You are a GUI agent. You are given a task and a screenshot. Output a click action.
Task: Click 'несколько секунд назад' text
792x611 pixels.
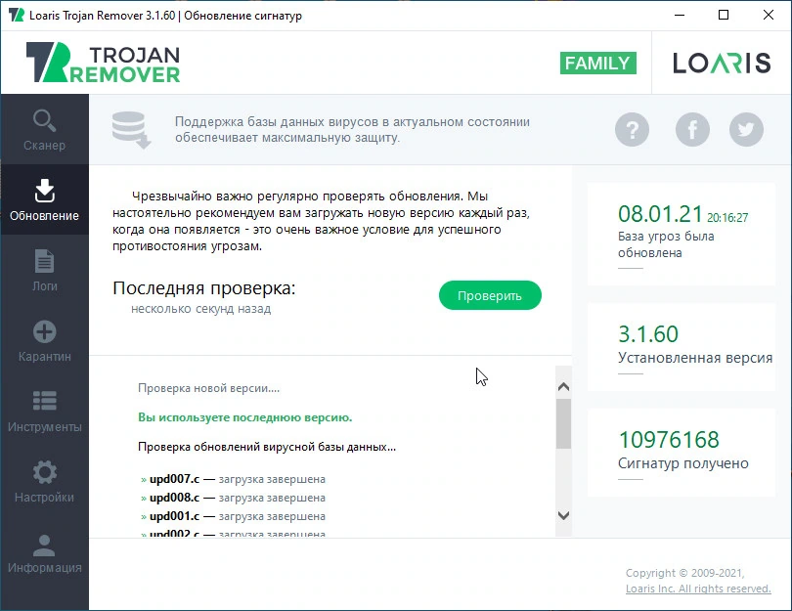tap(201, 309)
